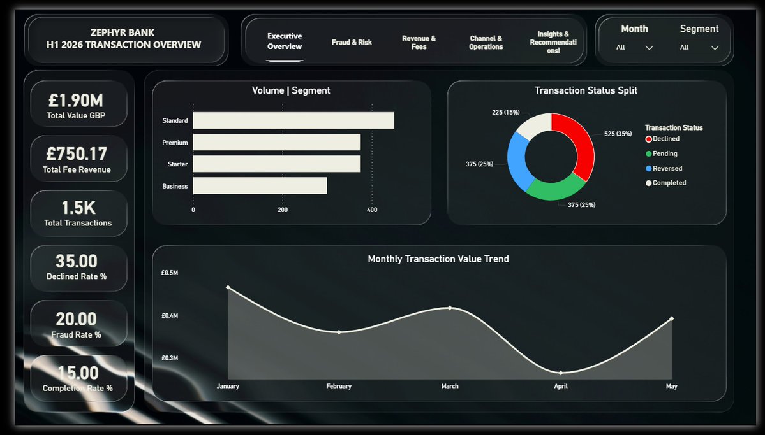The image size is (765, 435).
Task: Expand the Segment filter dropdown
Action: tap(699, 47)
